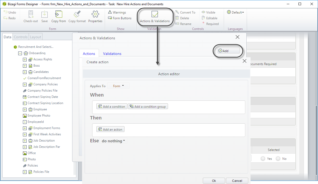Click the Undo icon
This screenshot has height=184, width=318.
coord(5,12)
